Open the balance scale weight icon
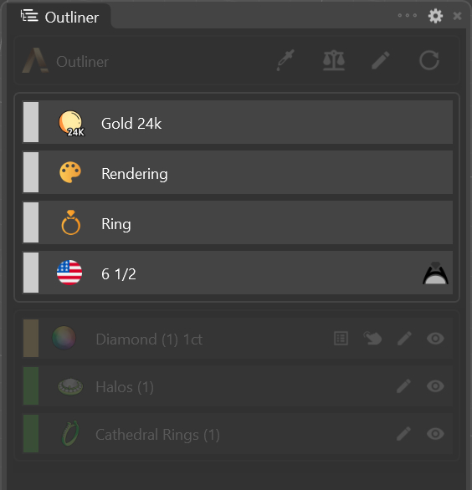 [x=334, y=60]
